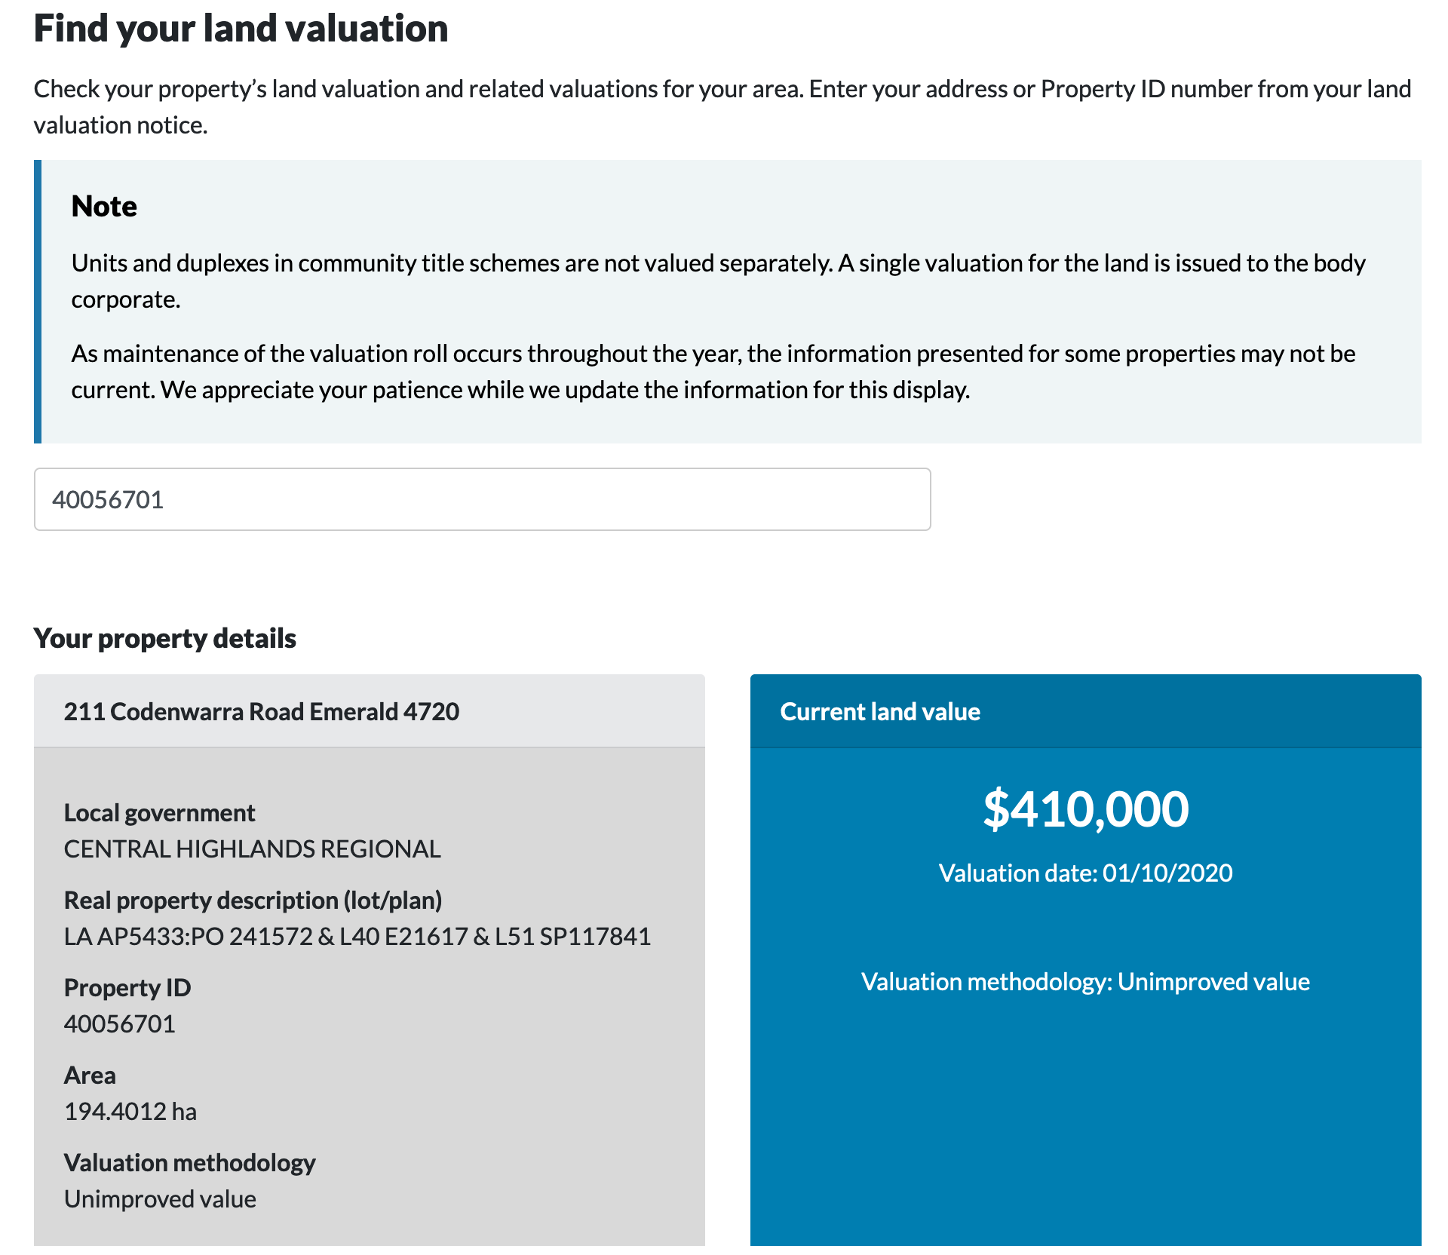
Task: Select the $410,000 land value figure
Action: [x=1084, y=809]
